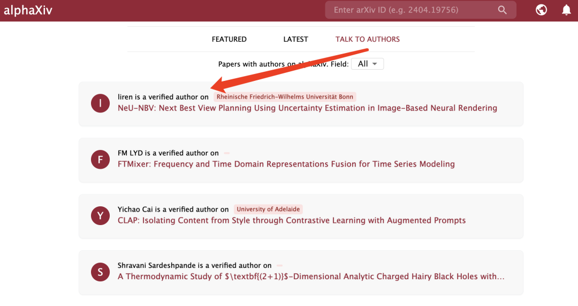Click the Rheinische Friedrich-Wilhelms Universität Bonn tag
The height and width of the screenshot is (306, 578).
285,96
